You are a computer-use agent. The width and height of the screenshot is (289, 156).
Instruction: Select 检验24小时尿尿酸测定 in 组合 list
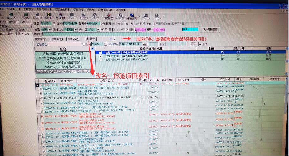pos(63,62)
